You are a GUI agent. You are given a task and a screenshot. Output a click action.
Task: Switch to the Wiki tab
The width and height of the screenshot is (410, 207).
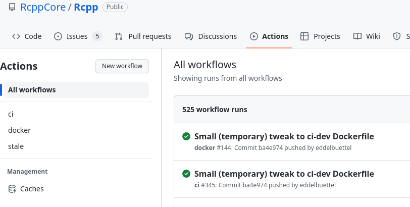point(367,36)
